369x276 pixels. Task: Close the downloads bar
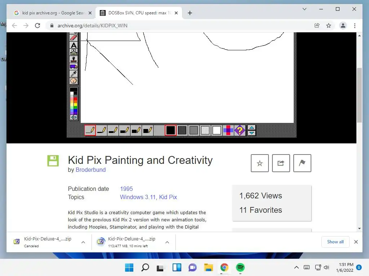(x=356, y=242)
